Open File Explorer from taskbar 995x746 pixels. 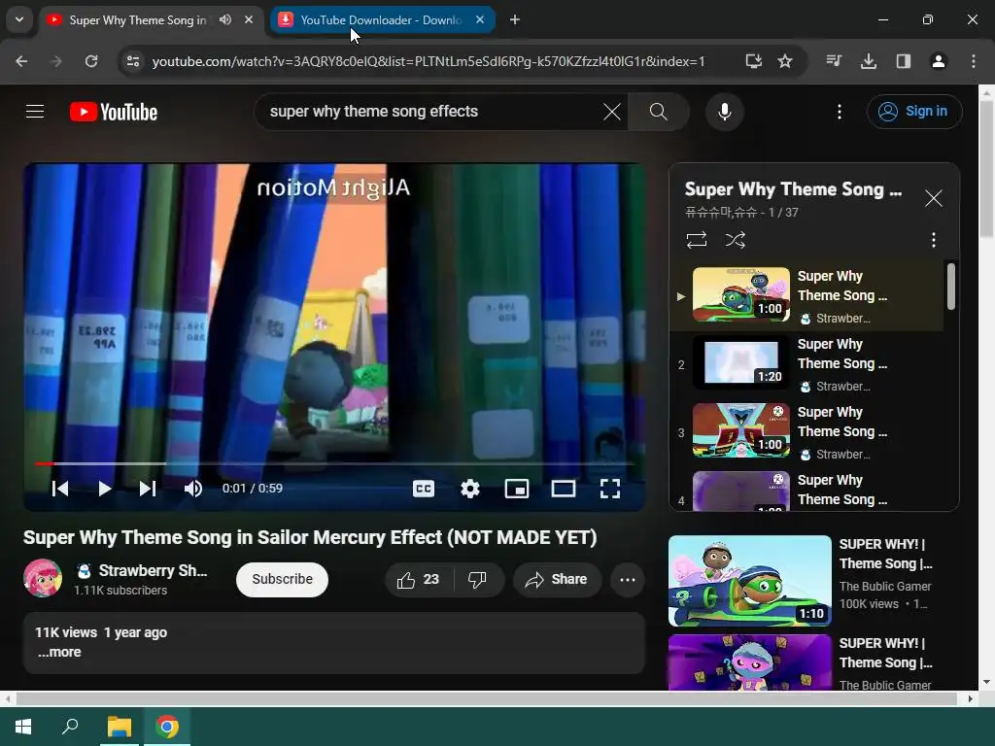(x=120, y=727)
